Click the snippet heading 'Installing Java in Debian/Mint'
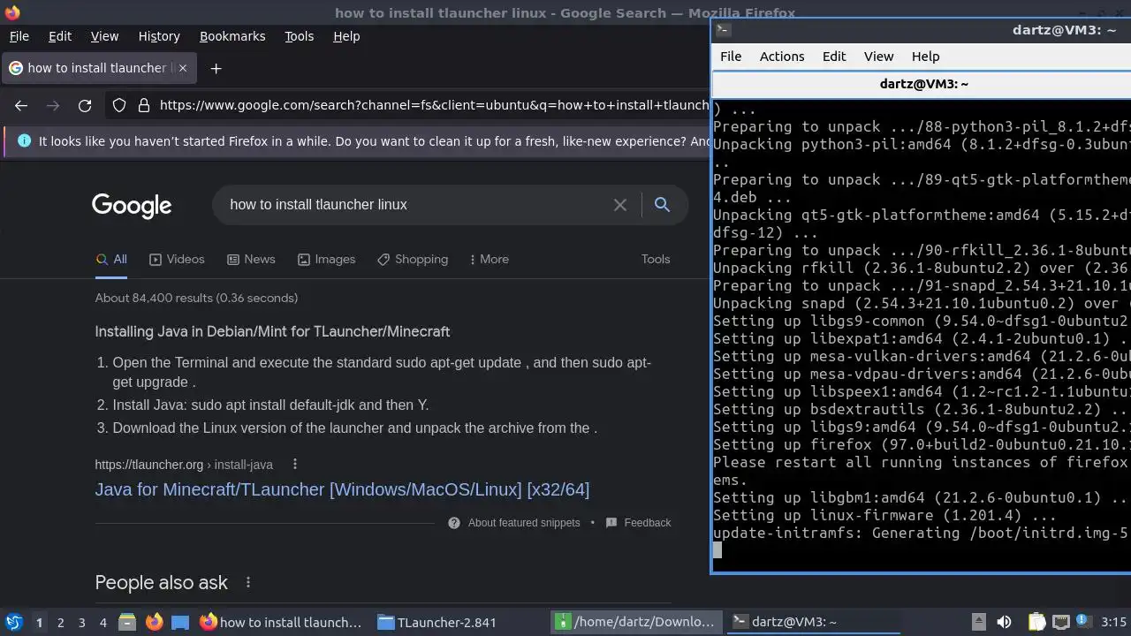This screenshot has width=1131, height=636. tap(272, 332)
